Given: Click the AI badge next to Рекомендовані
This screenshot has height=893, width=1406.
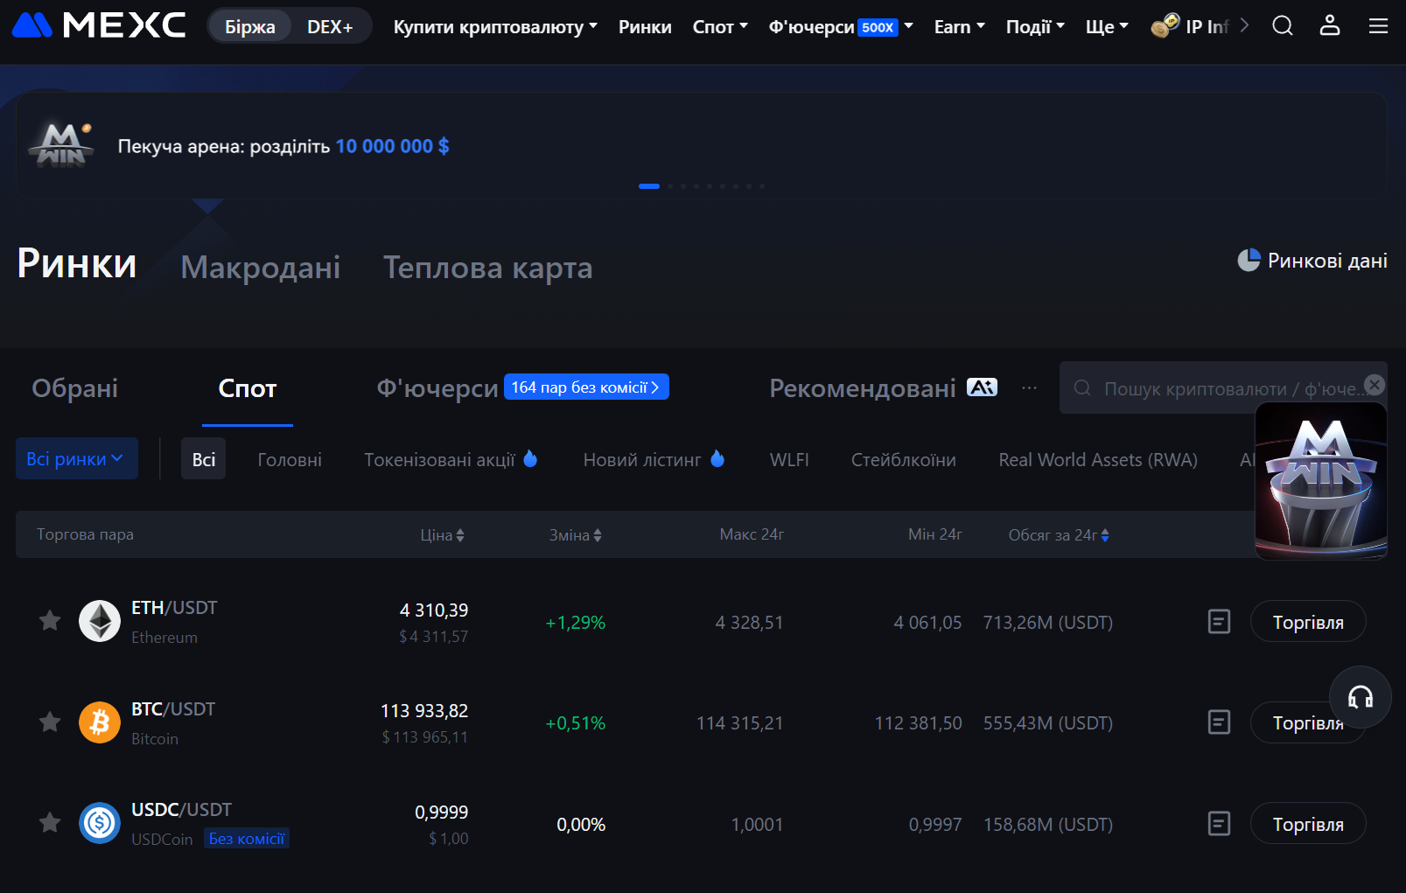Looking at the screenshot, I should [x=982, y=387].
